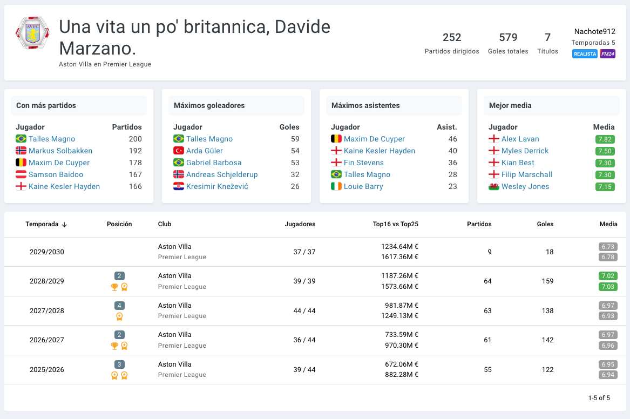Open Alex Lavan player link
Image resolution: width=630 pixels, height=419 pixels.
(x=520, y=139)
